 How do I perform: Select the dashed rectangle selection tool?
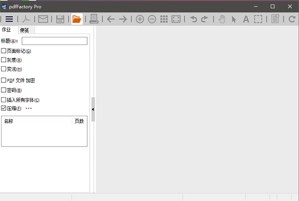(x=258, y=19)
